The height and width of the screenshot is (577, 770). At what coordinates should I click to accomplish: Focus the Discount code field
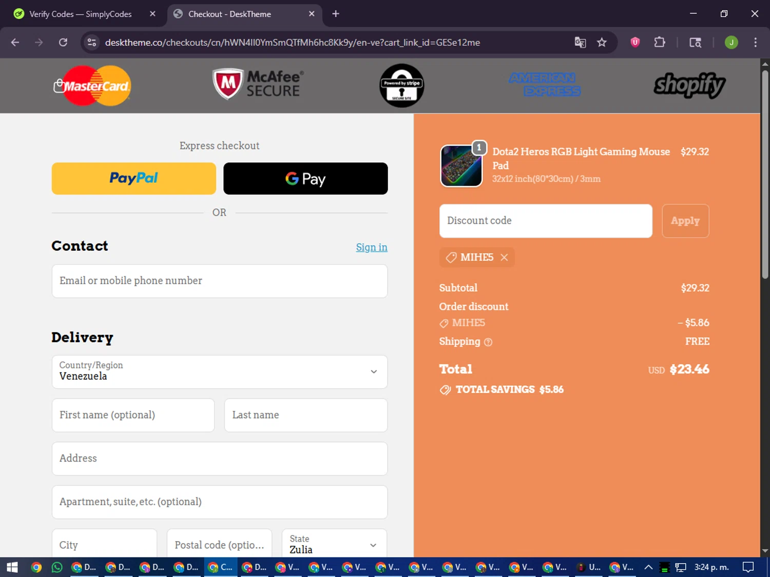[x=546, y=221]
